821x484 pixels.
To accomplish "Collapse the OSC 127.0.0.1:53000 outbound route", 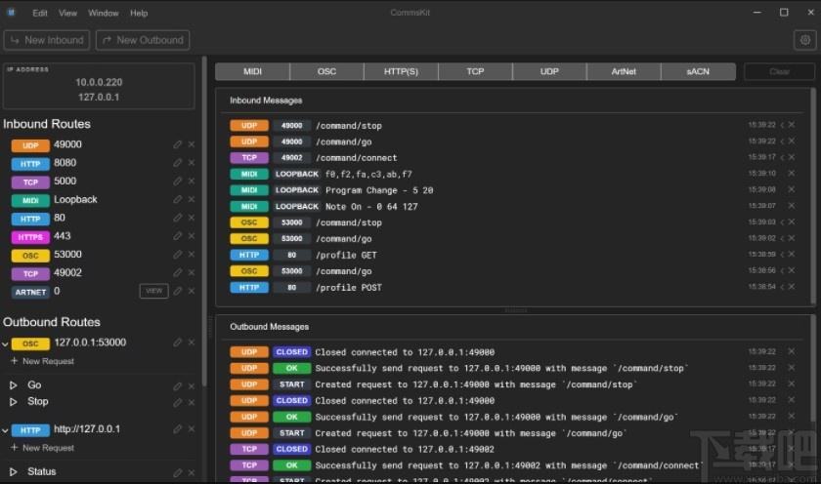I will click(5, 343).
